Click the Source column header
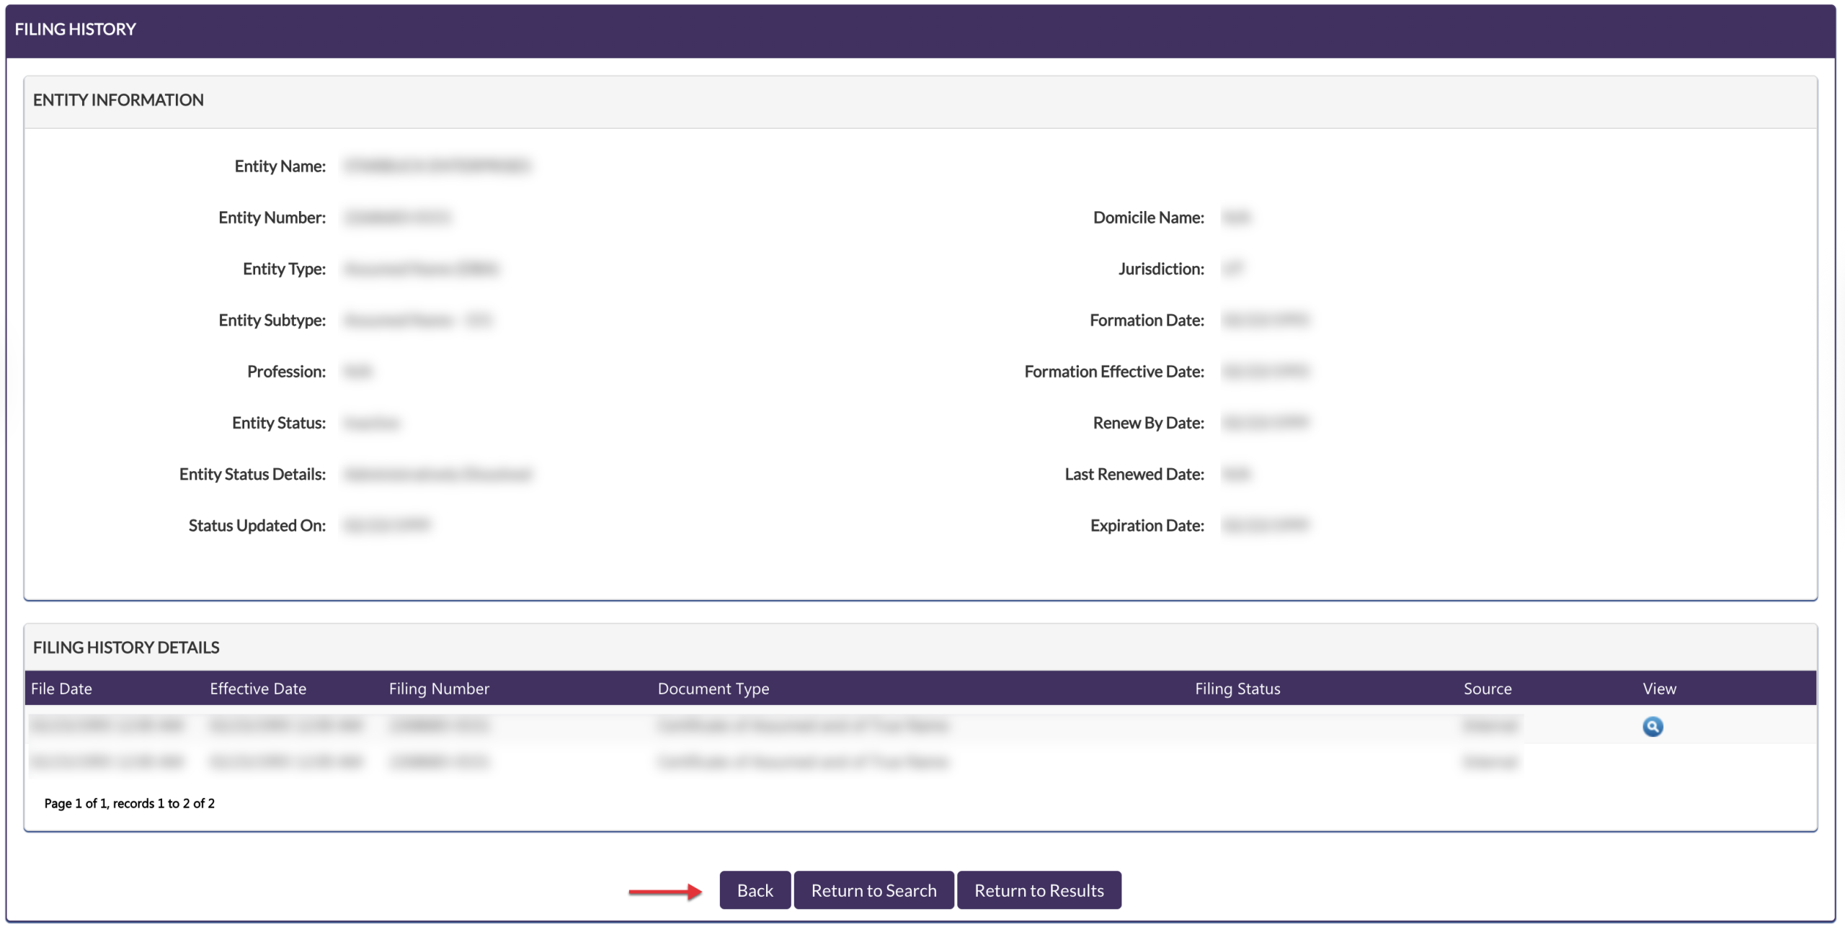The image size is (1845, 932). click(x=1488, y=689)
